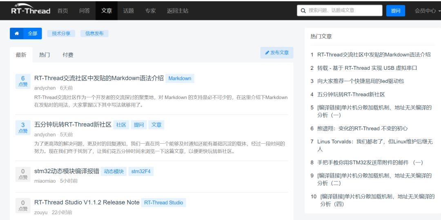Click 0 点赞 box for RT-Thread Studio release note
Viewport: 441px width, 220px height.
[x=23, y=206]
